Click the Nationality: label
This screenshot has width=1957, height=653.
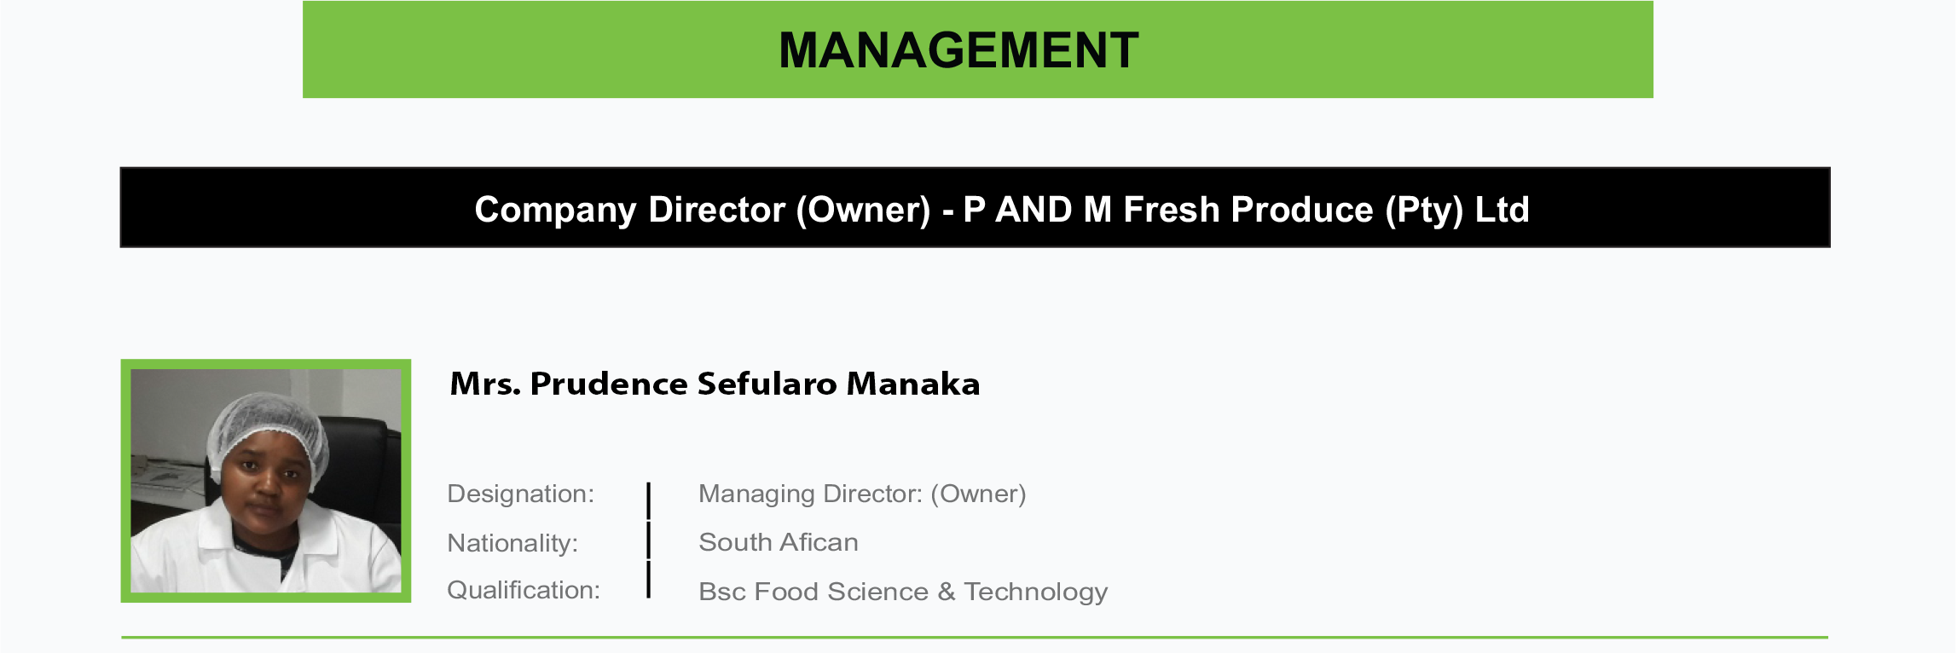coord(512,543)
